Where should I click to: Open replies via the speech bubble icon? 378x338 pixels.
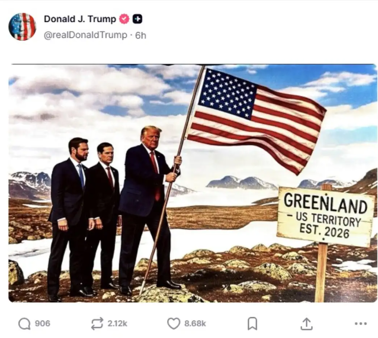click(x=25, y=324)
